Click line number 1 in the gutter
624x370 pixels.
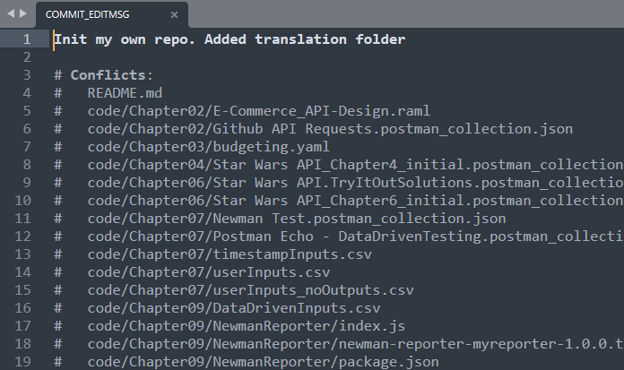click(27, 39)
